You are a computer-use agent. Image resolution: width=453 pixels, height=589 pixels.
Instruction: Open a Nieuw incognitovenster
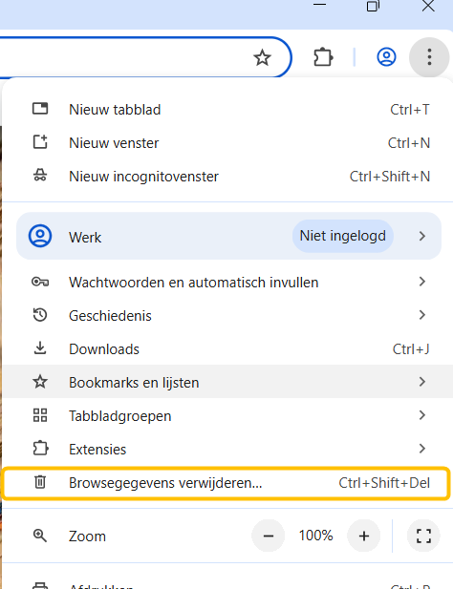coord(227,177)
